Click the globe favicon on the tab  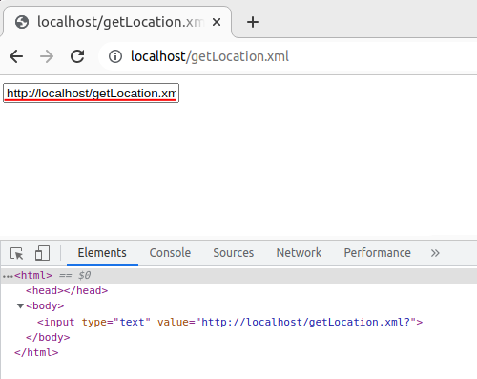coord(22,22)
